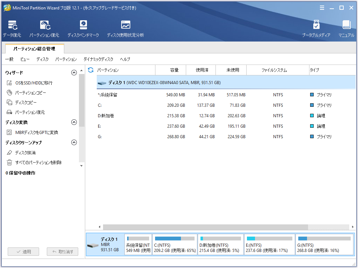Screen dimensions: 358x268
Task: Click the MiniTool app logo in the title bar
Action: [x=7, y=8]
